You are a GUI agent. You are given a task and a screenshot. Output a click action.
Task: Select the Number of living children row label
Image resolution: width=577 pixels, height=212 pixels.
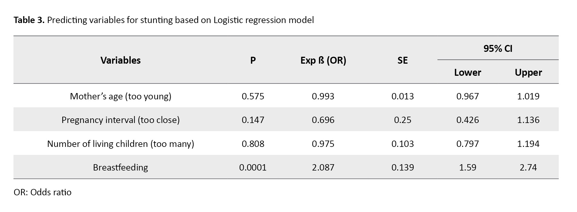pos(121,144)
